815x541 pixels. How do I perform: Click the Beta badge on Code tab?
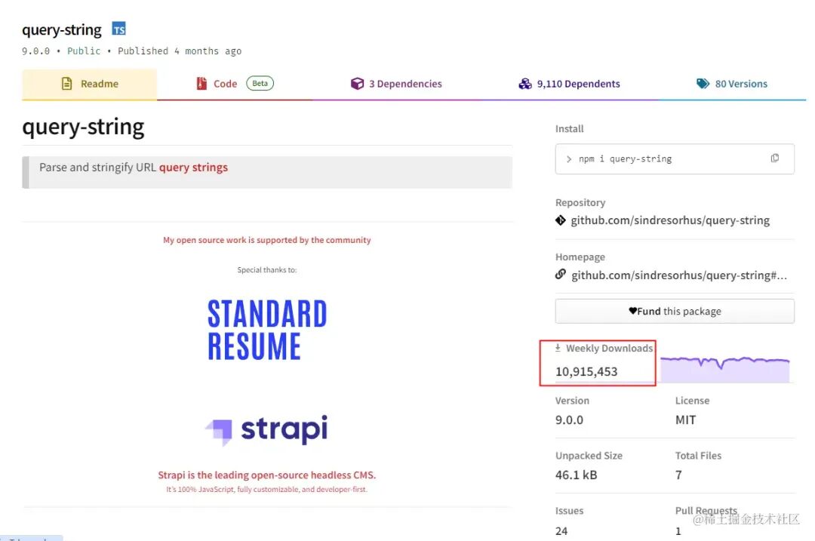[260, 83]
